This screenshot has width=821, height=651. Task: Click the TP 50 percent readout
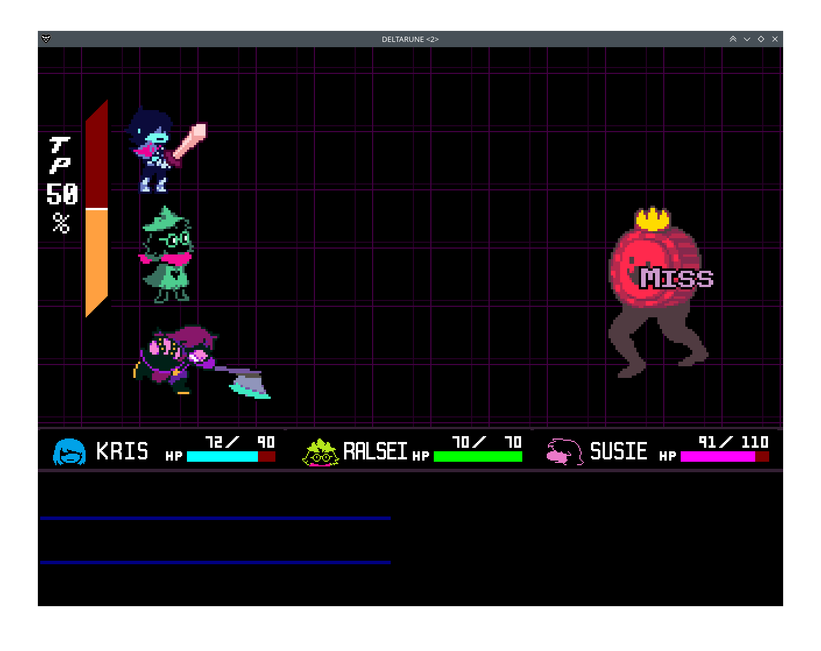tap(62, 185)
